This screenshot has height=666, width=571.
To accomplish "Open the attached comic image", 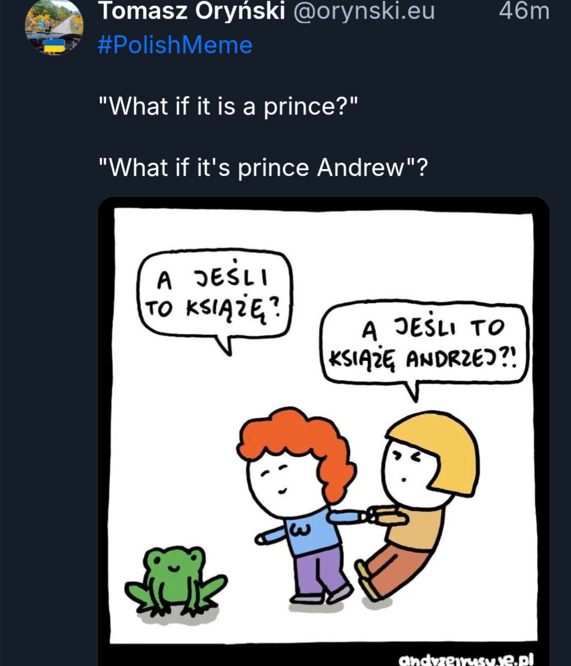I will click(323, 424).
